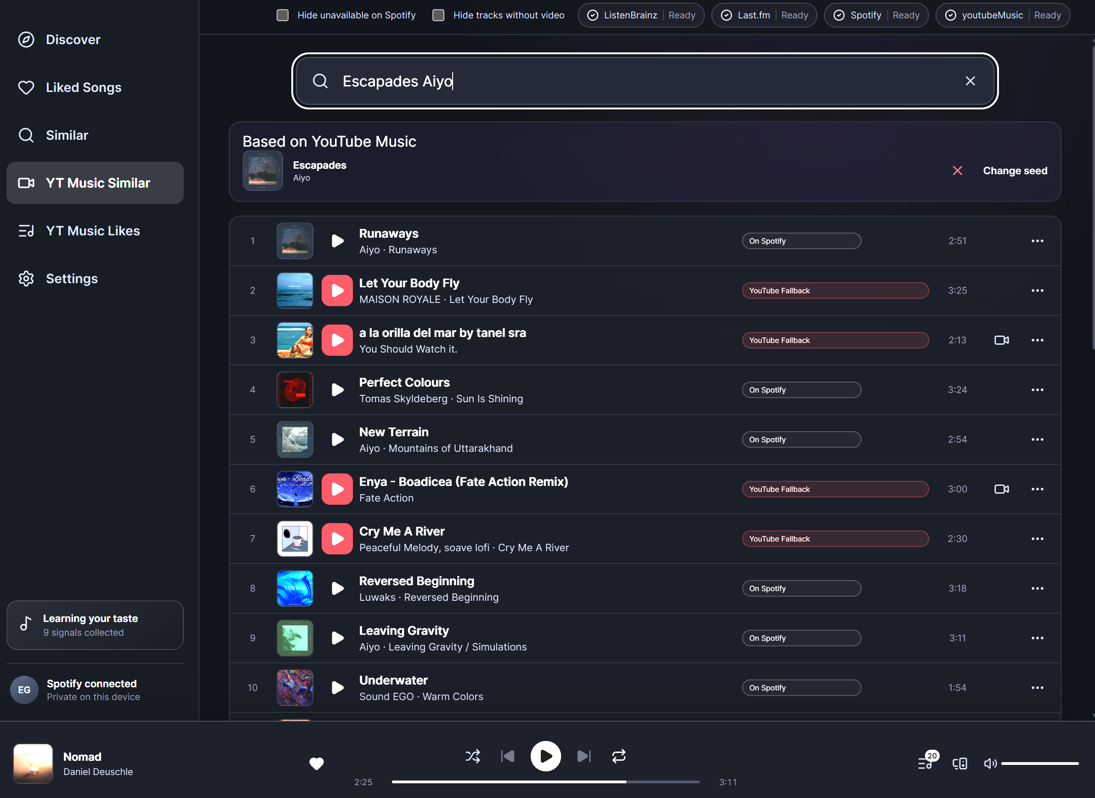Viewport: 1095px width, 798px height.
Task: Open Runaways album art thumbnail
Action: [295, 241]
